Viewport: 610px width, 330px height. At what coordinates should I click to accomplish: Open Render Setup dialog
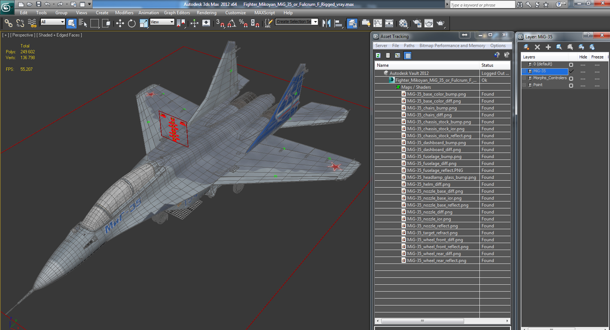(417, 24)
